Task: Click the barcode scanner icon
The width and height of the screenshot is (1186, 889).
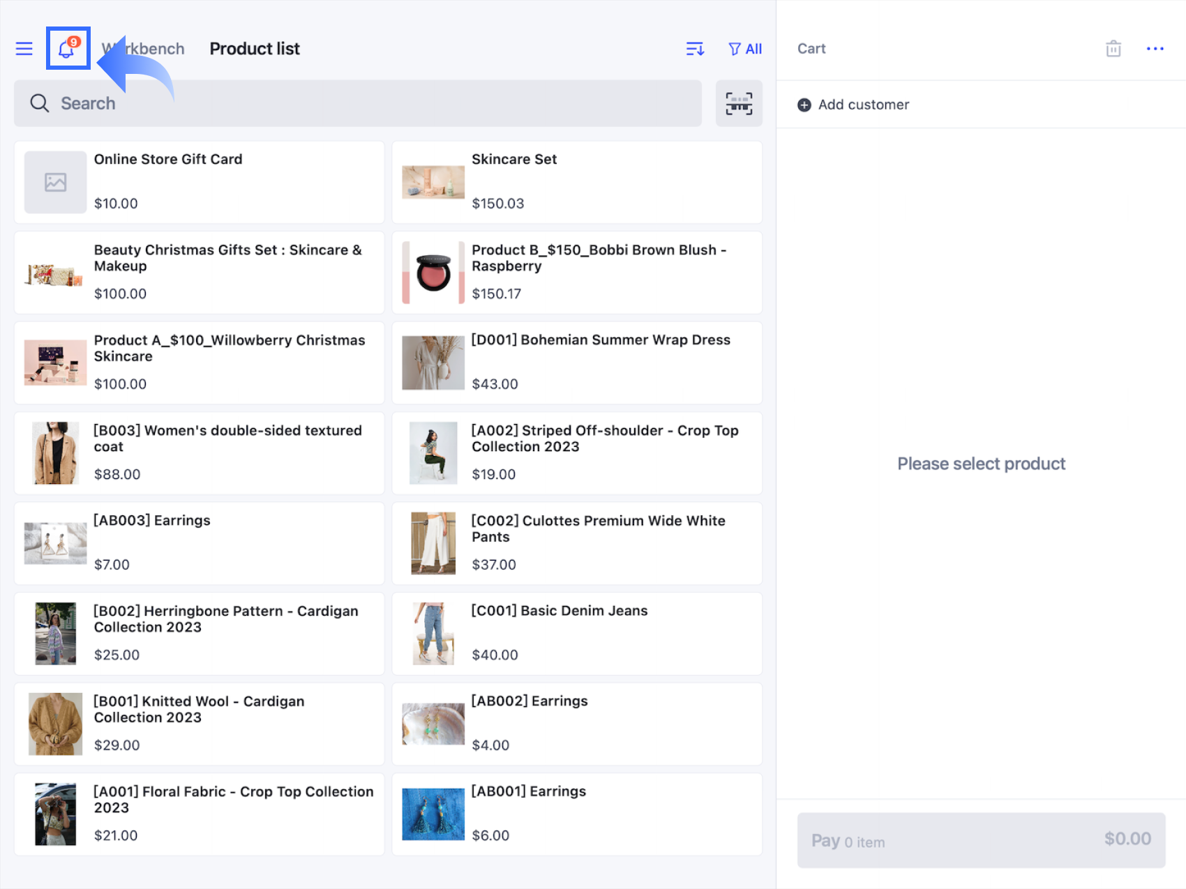Action: pyautogui.click(x=739, y=104)
